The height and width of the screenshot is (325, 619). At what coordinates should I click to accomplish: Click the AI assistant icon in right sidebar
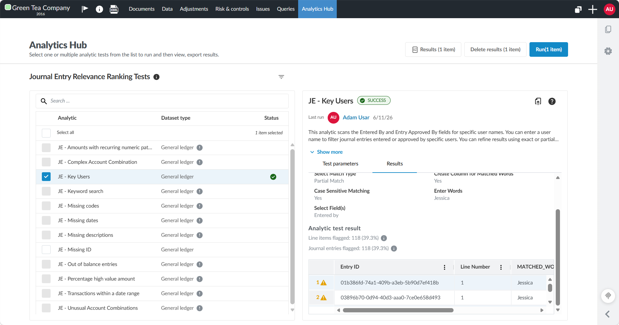(608, 51)
